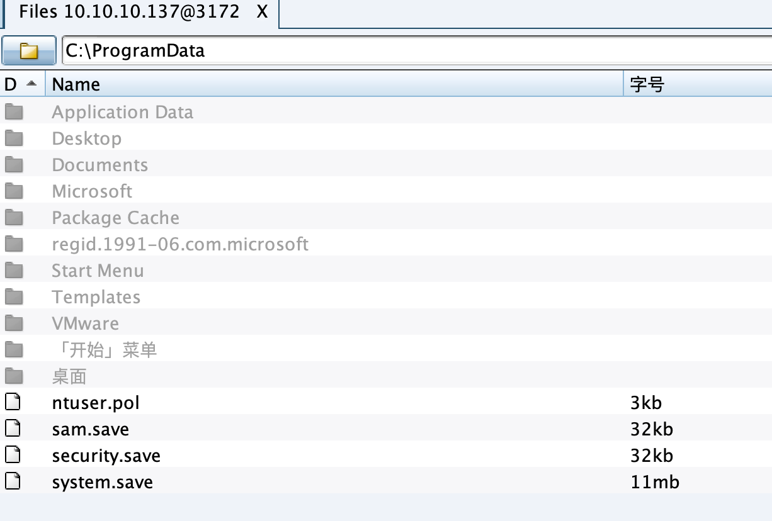
Task: Click the file icon for sam.save
Action: [x=13, y=429]
